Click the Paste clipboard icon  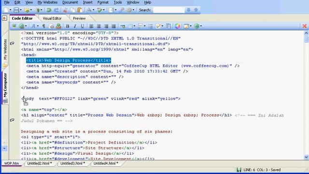click(80, 10)
